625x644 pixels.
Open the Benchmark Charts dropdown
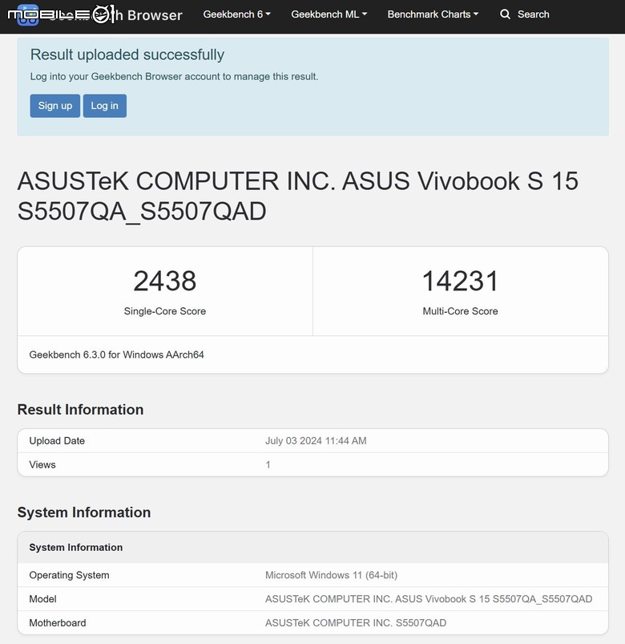433,14
